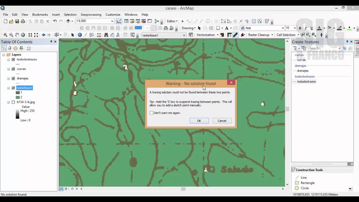
Task: Apply italic text on the Drawing toolbar
Action: [x=306, y=28]
